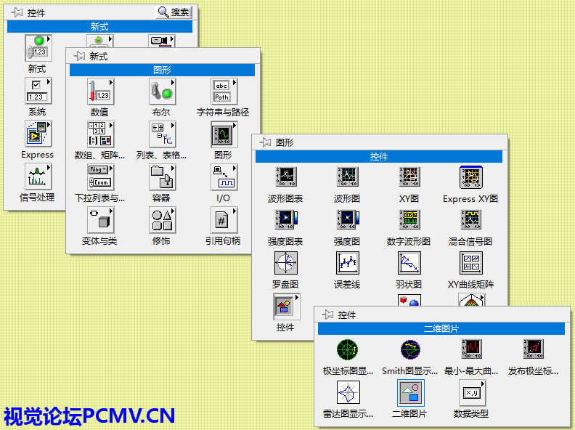The width and height of the screenshot is (575, 430).
Task: Pick the XY图 graph control
Action: click(x=409, y=177)
